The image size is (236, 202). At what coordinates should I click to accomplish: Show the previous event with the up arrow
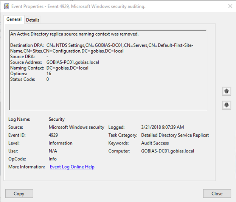pos(227,91)
